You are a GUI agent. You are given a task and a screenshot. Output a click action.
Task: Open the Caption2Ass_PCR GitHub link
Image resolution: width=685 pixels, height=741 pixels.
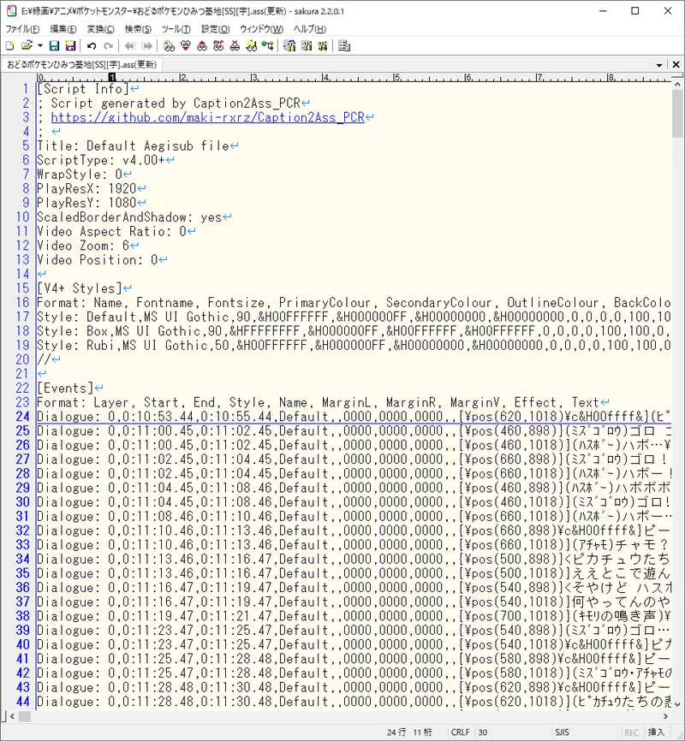[x=208, y=117]
